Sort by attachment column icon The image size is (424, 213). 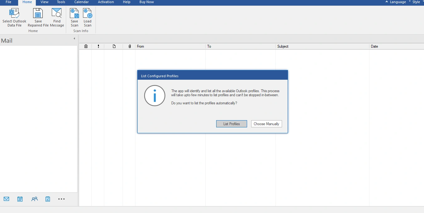click(130, 46)
